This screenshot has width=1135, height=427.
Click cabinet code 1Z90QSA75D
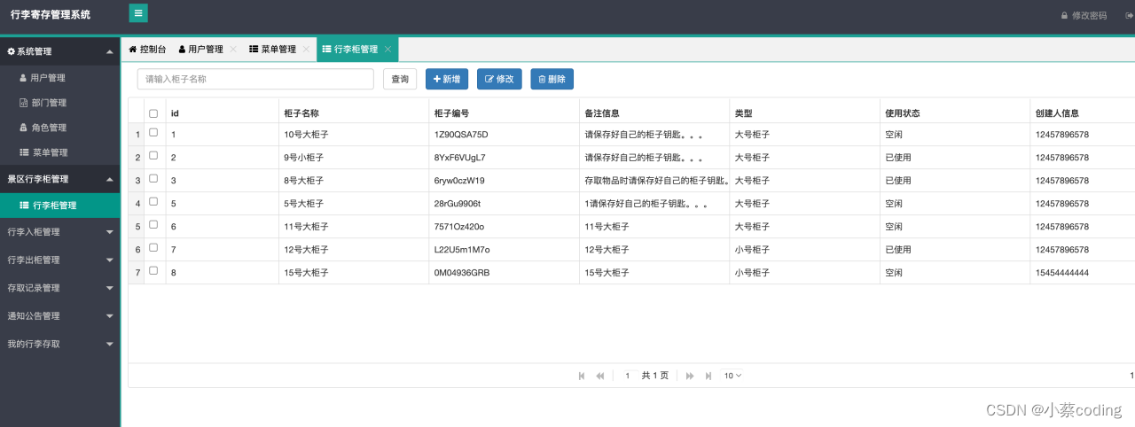coord(461,135)
